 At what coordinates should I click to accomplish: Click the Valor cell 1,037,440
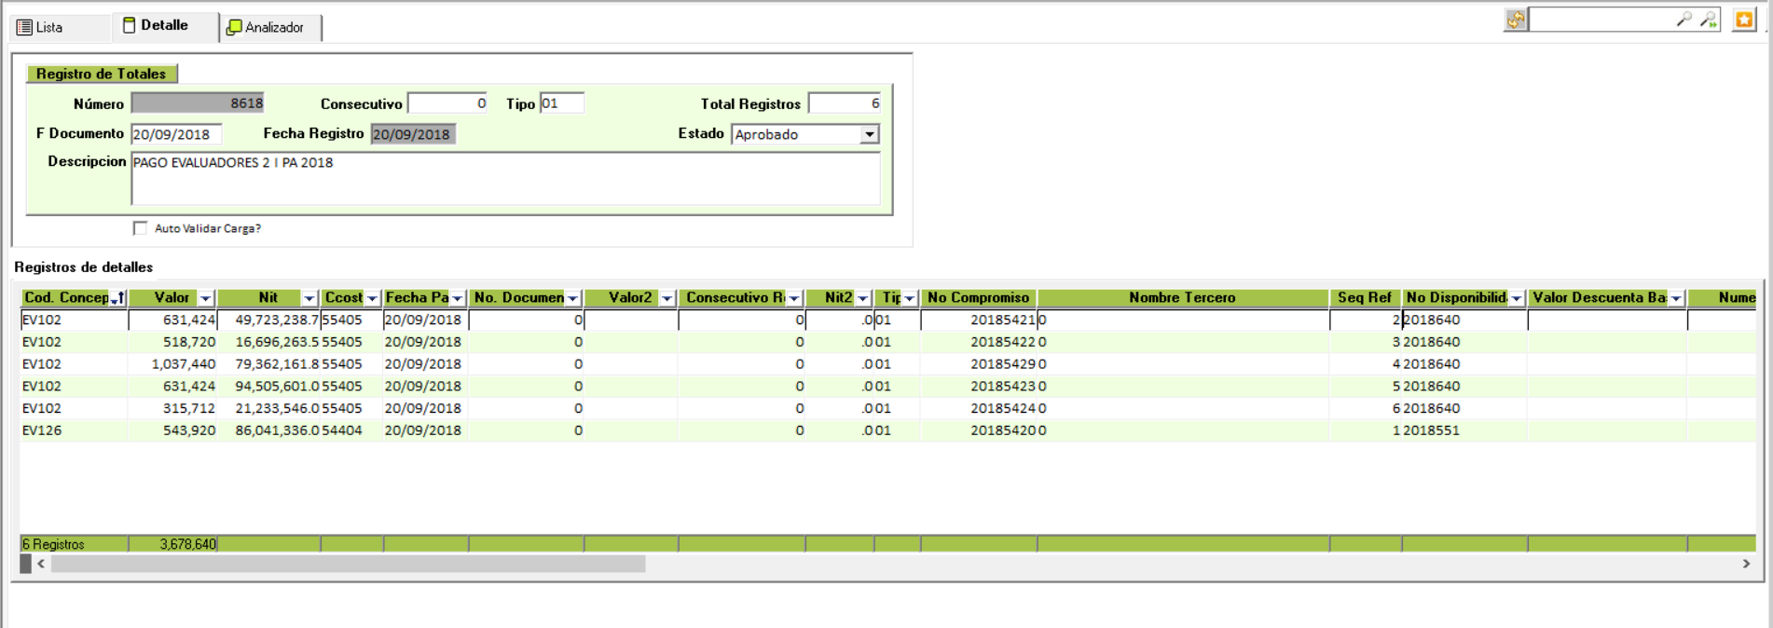tap(172, 364)
